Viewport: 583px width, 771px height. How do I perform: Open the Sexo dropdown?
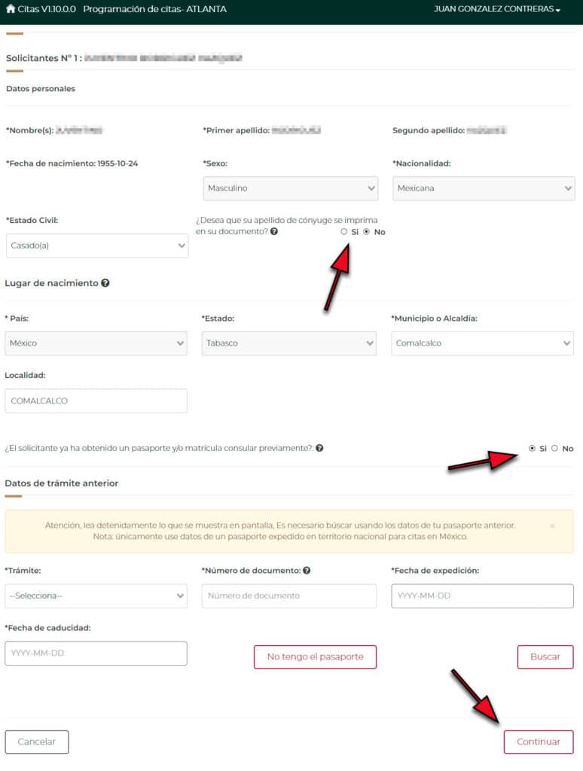tap(290, 188)
